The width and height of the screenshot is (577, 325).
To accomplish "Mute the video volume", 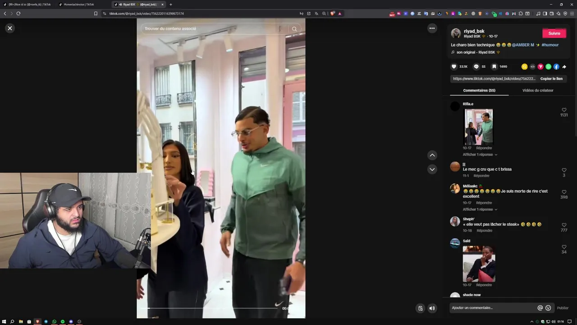I will point(432,308).
